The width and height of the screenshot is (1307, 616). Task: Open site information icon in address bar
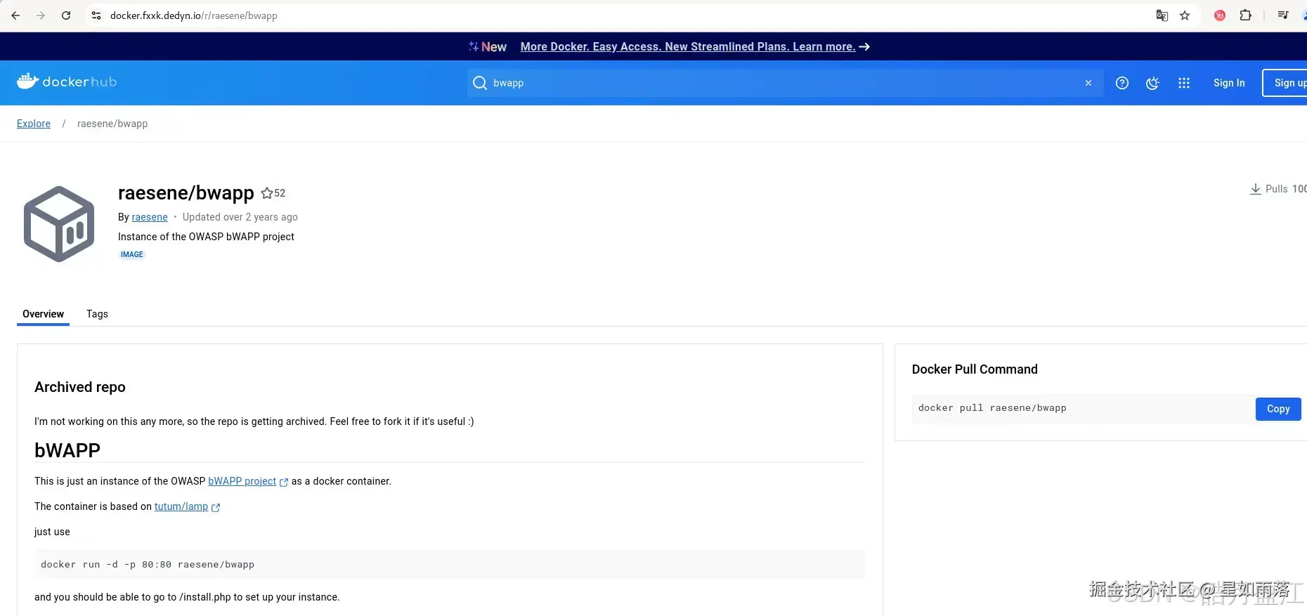click(x=96, y=15)
